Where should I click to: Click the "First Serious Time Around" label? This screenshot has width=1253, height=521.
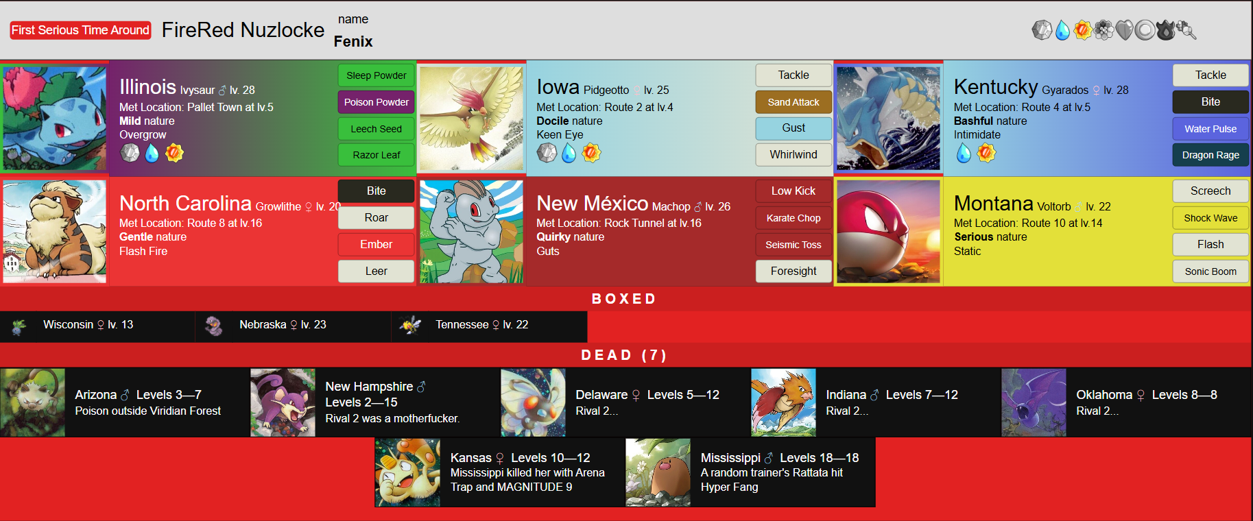(80, 30)
